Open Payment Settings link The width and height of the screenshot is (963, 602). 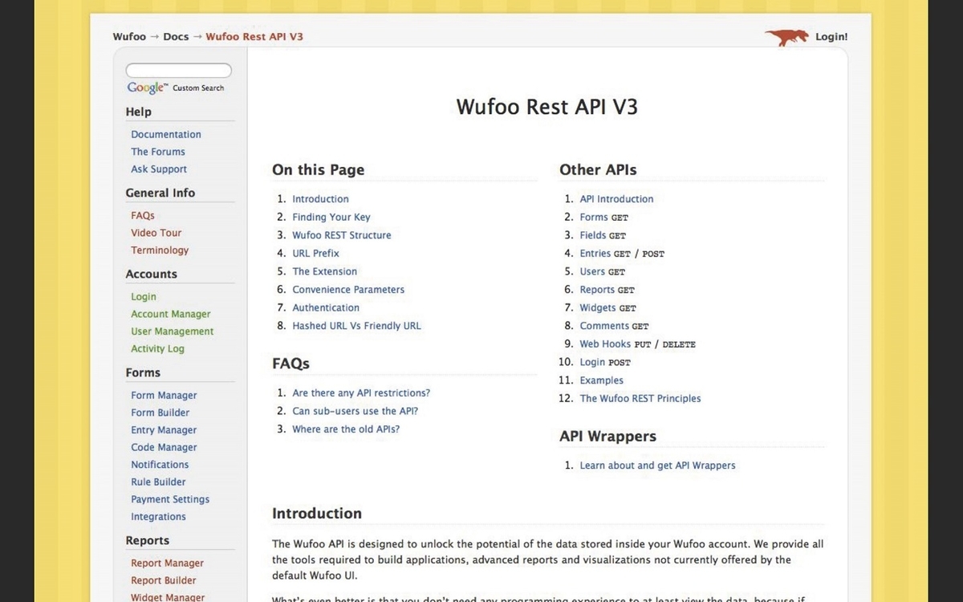click(170, 499)
